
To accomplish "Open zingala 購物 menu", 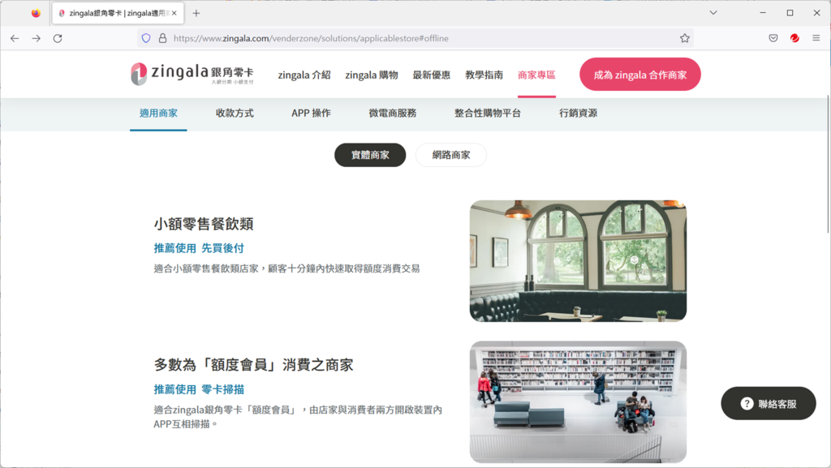I will 372,75.
